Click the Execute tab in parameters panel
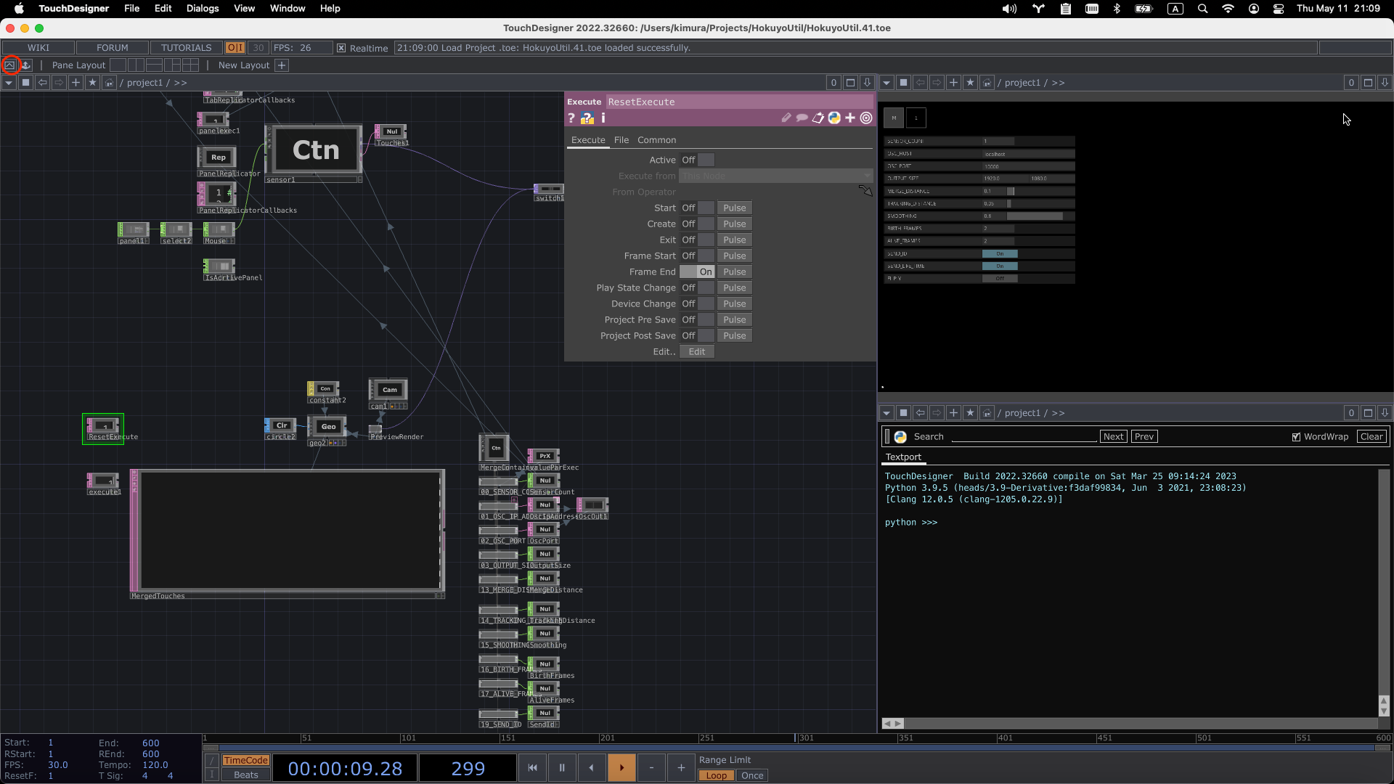The width and height of the screenshot is (1394, 784). pyautogui.click(x=588, y=140)
